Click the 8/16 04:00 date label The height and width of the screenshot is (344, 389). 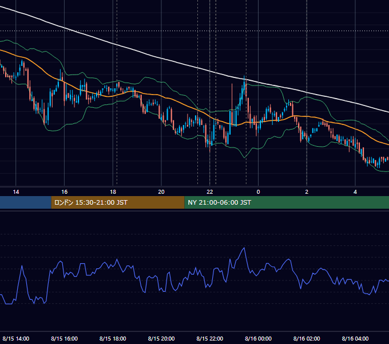coord(355,338)
